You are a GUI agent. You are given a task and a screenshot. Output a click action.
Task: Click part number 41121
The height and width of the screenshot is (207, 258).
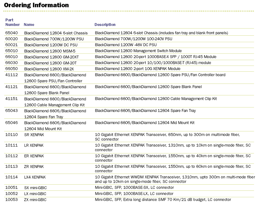[x=11, y=87]
